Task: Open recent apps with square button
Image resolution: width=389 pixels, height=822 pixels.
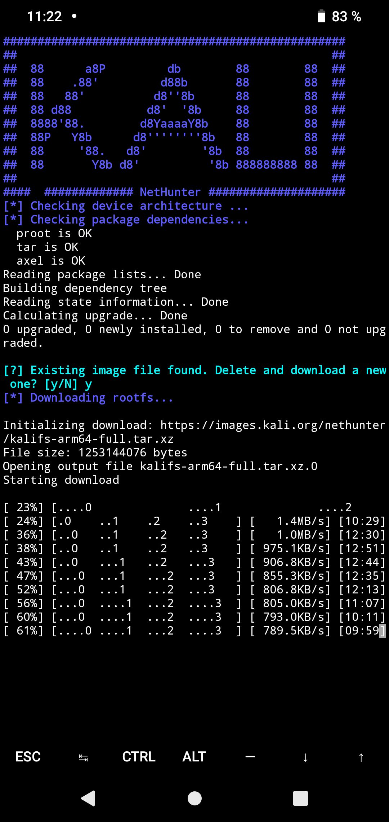Action: click(x=300, y=798)
